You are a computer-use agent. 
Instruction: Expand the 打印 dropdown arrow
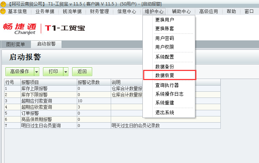click(66, 72)
